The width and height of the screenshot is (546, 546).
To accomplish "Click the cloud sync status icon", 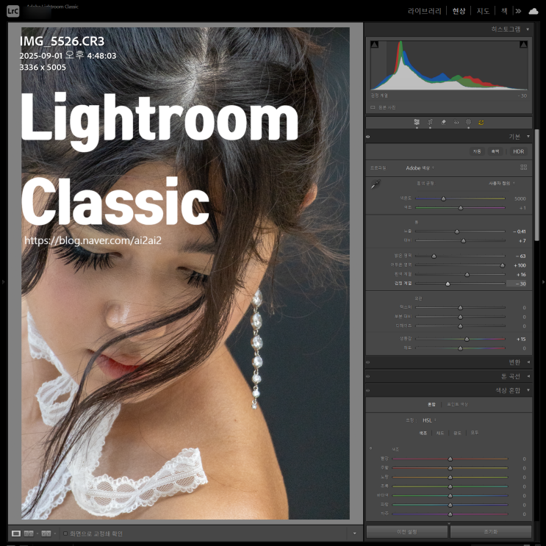I will [x=533, y=11].
